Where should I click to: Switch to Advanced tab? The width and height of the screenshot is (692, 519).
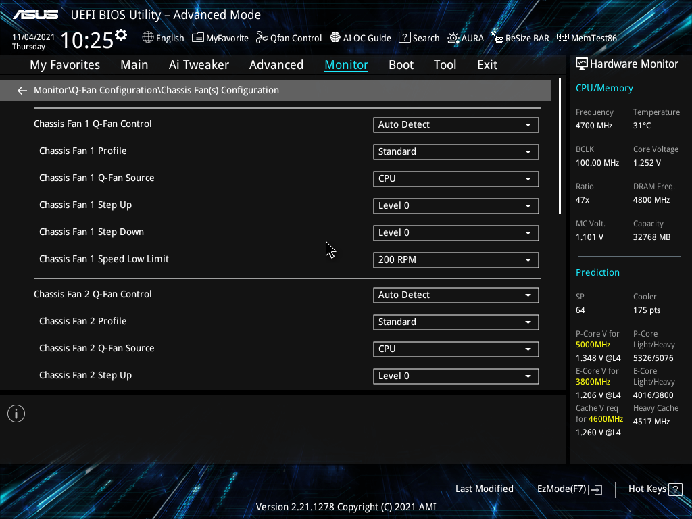276,65
